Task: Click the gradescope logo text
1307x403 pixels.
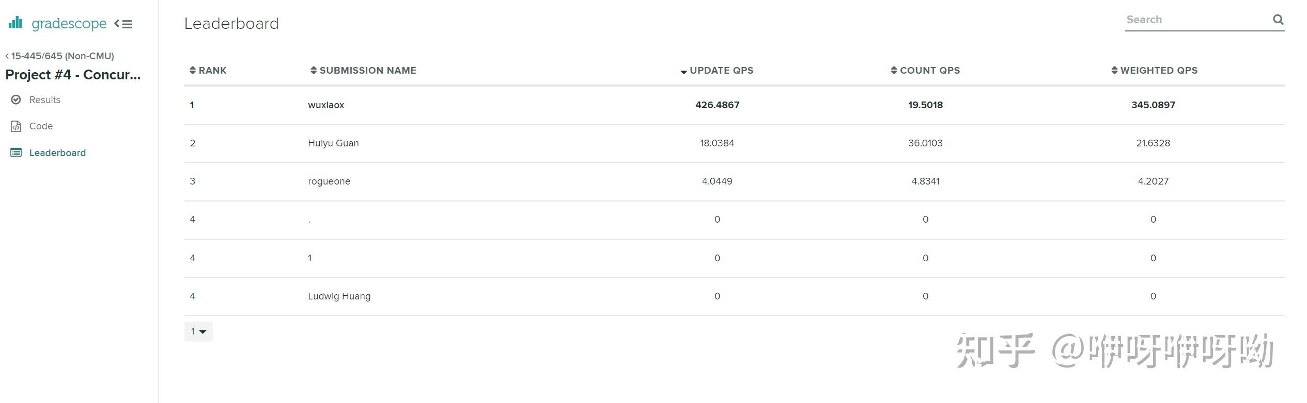Action: tap(69, 23)
